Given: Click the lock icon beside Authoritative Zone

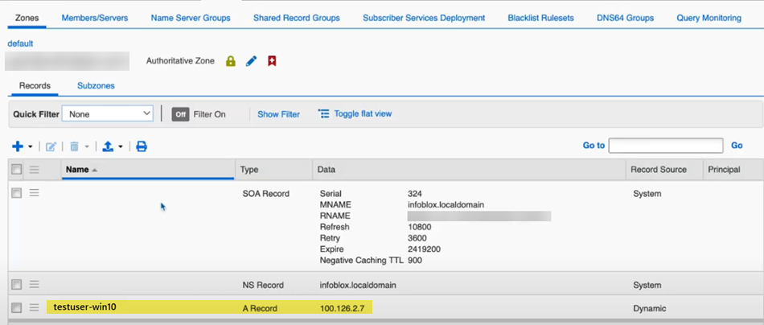Looking at the screenshot, I should 231,61.
